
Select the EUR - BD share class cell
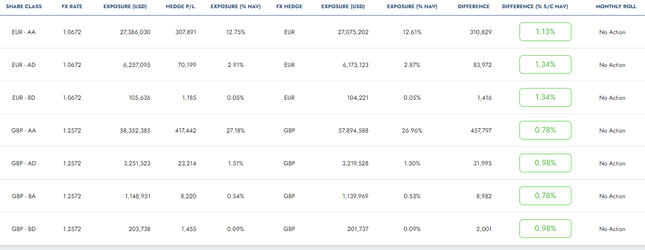(x=24, y=98)
